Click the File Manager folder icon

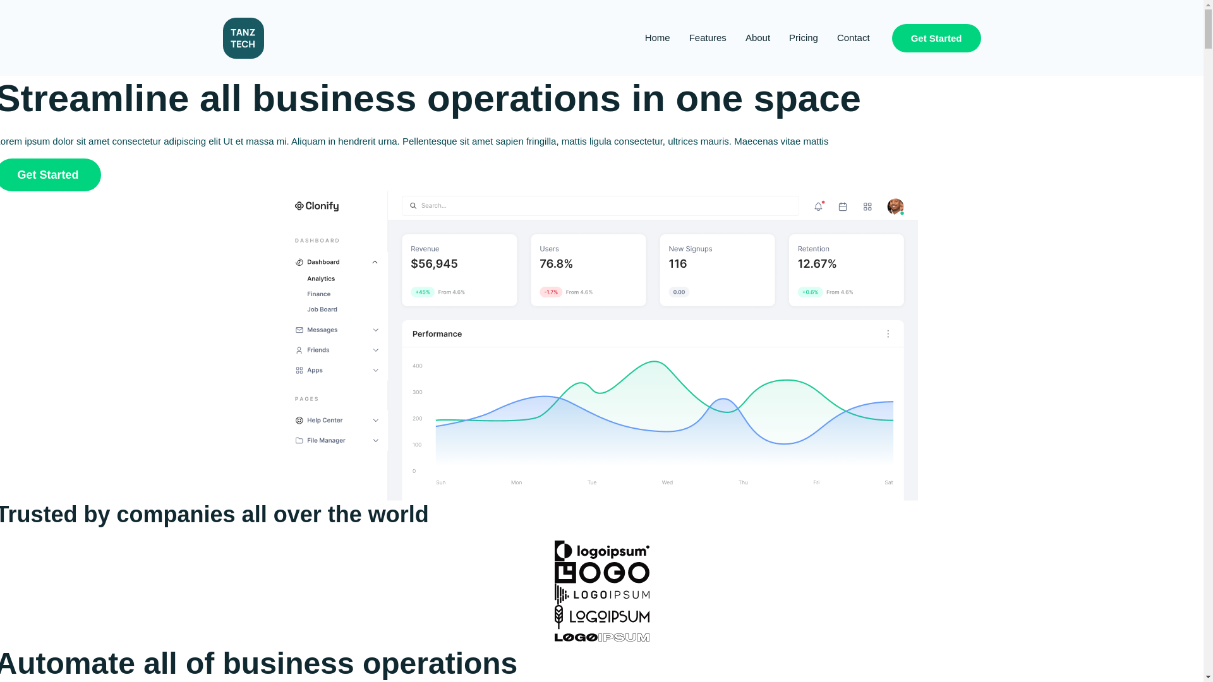coord(299,441)
